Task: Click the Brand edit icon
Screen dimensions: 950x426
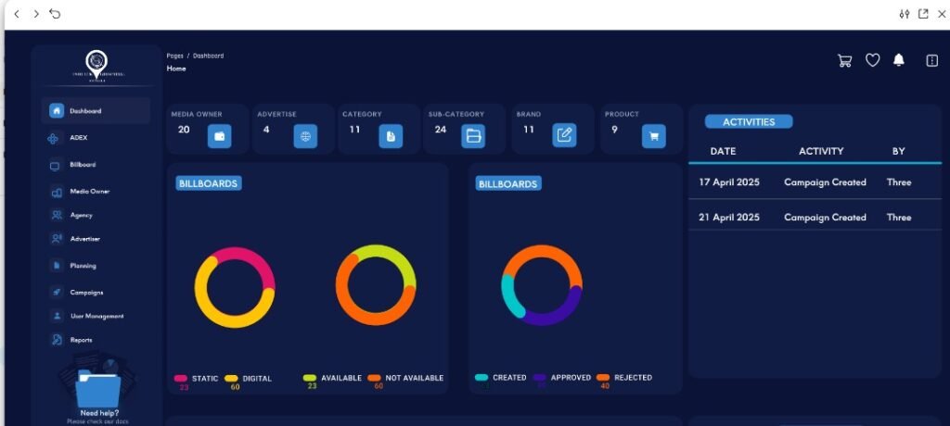Action: [564, 135]
